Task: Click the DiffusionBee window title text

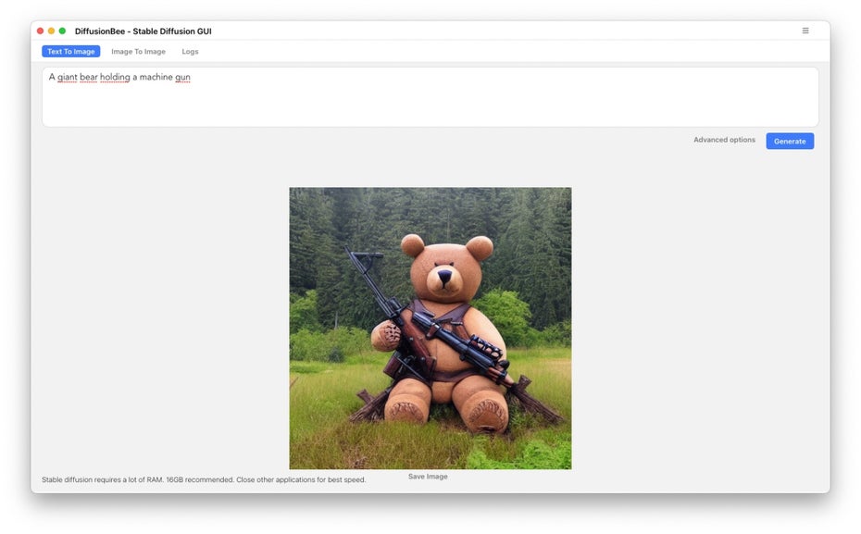Action: [143, 31]
